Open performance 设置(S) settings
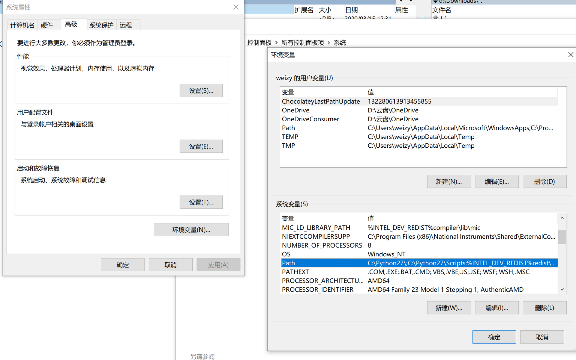This screenshot has height=360, width=576. click(201, 90)
